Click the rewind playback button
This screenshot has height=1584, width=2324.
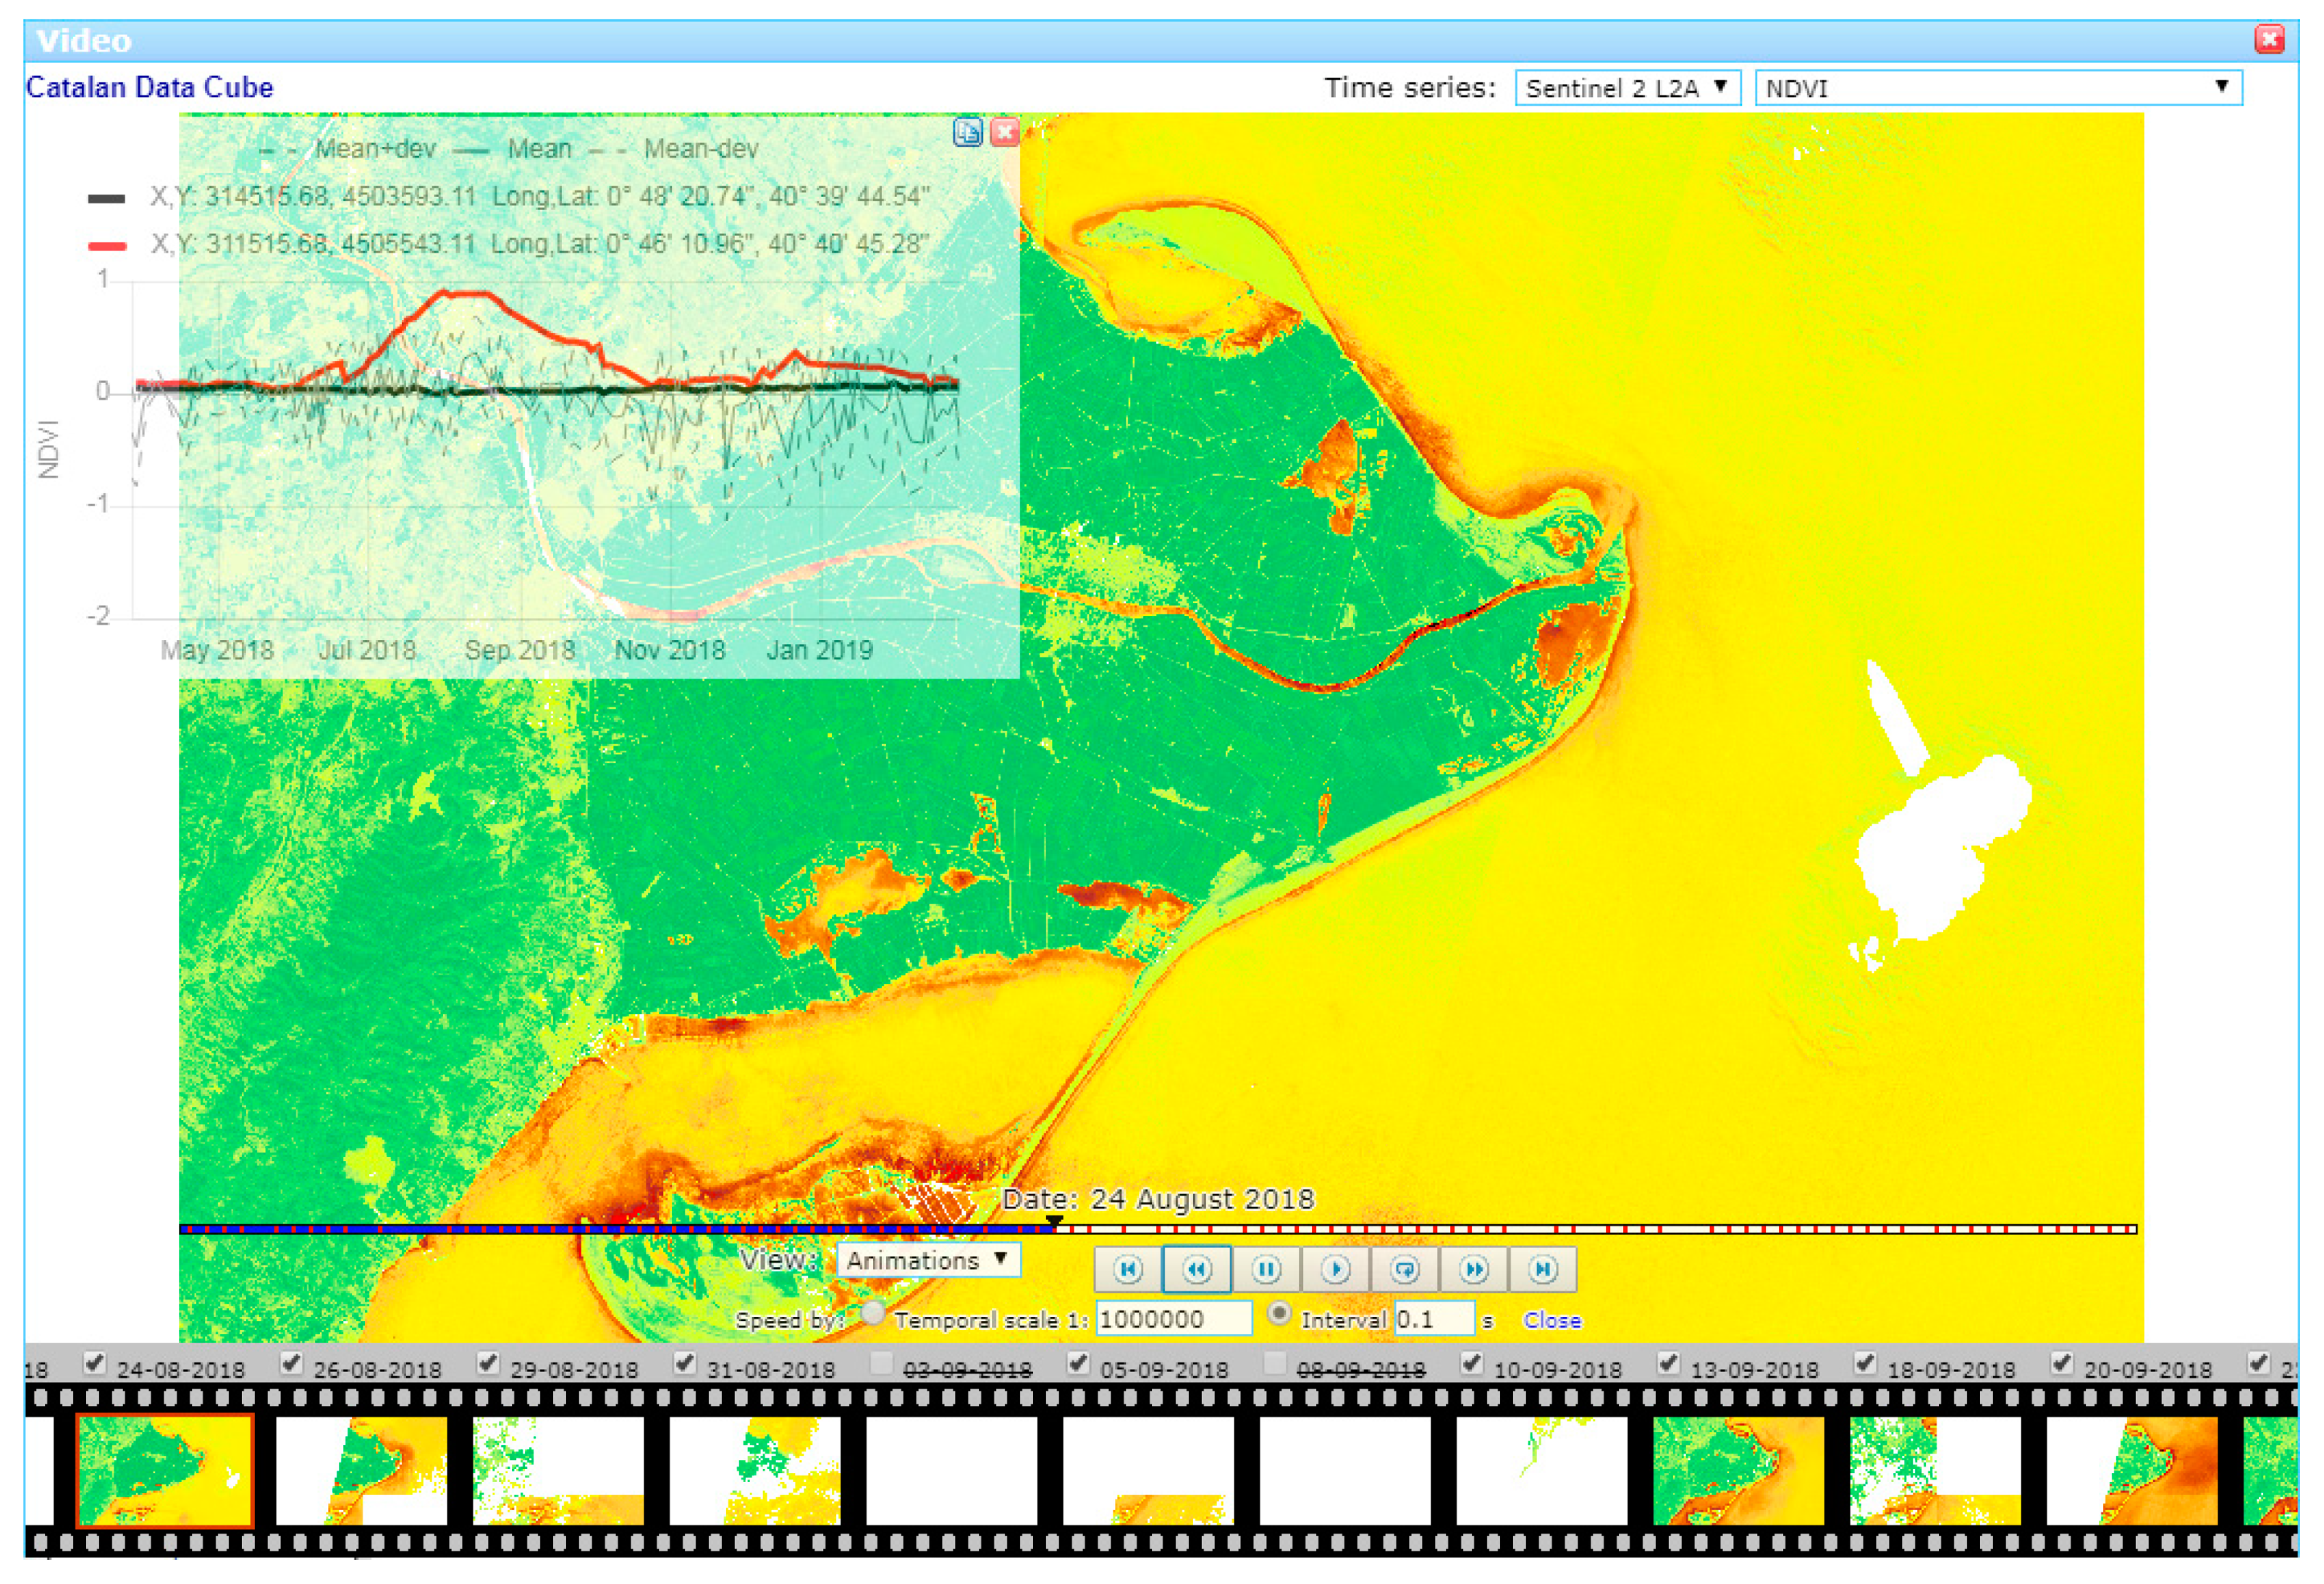click(x=1196, y=1269)
